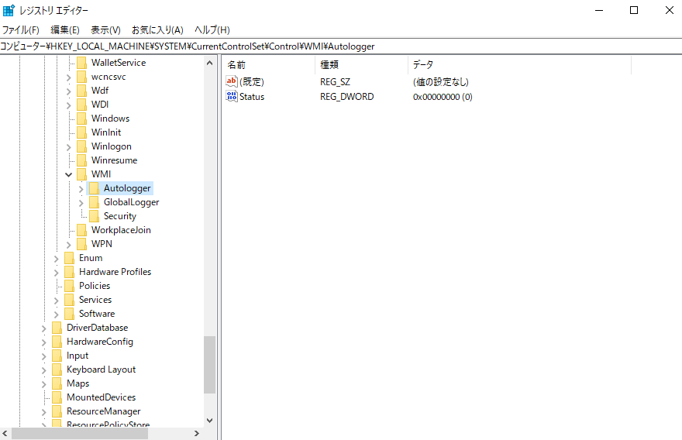This screenshot has width=682, height=440.
Task: Click the registry editor app icon in title bar
Action: coord(9,10)
